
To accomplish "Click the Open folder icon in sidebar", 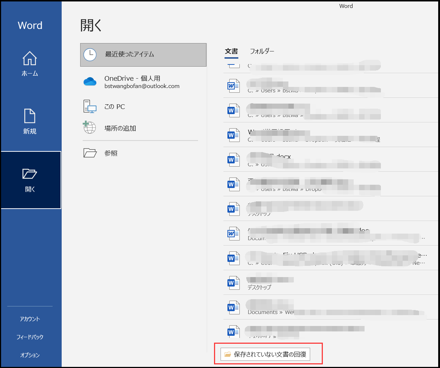I will 30,174.
